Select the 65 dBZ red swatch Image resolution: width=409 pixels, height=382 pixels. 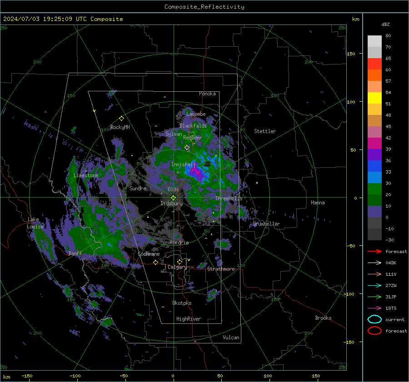pos(374,64)
